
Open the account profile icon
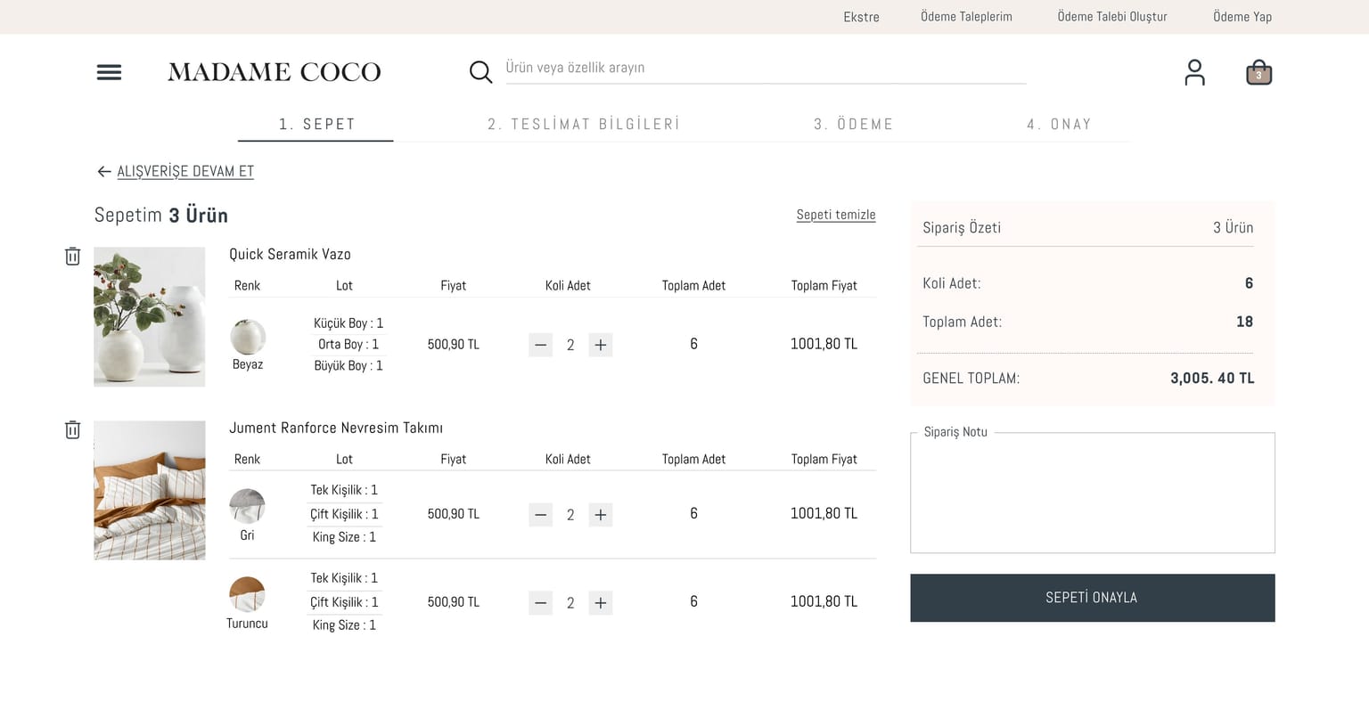(x=1194, y=72)
